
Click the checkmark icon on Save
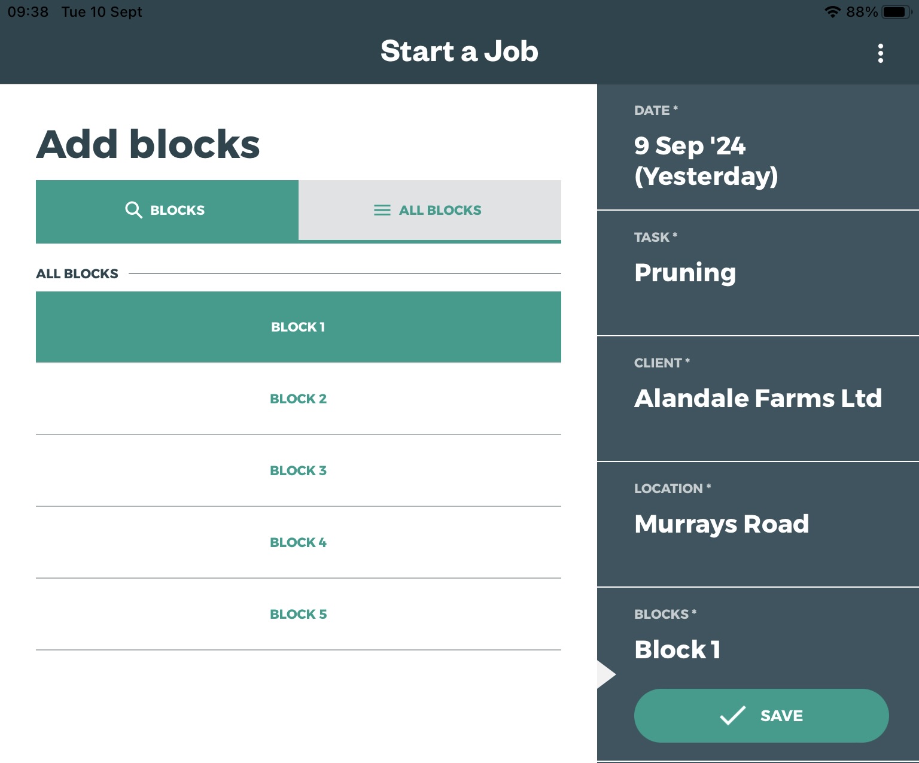[x=732, y=715]
